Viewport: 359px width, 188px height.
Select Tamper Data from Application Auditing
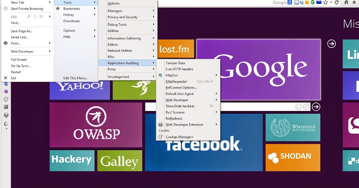pyautogui.click(x=175, y=63)
